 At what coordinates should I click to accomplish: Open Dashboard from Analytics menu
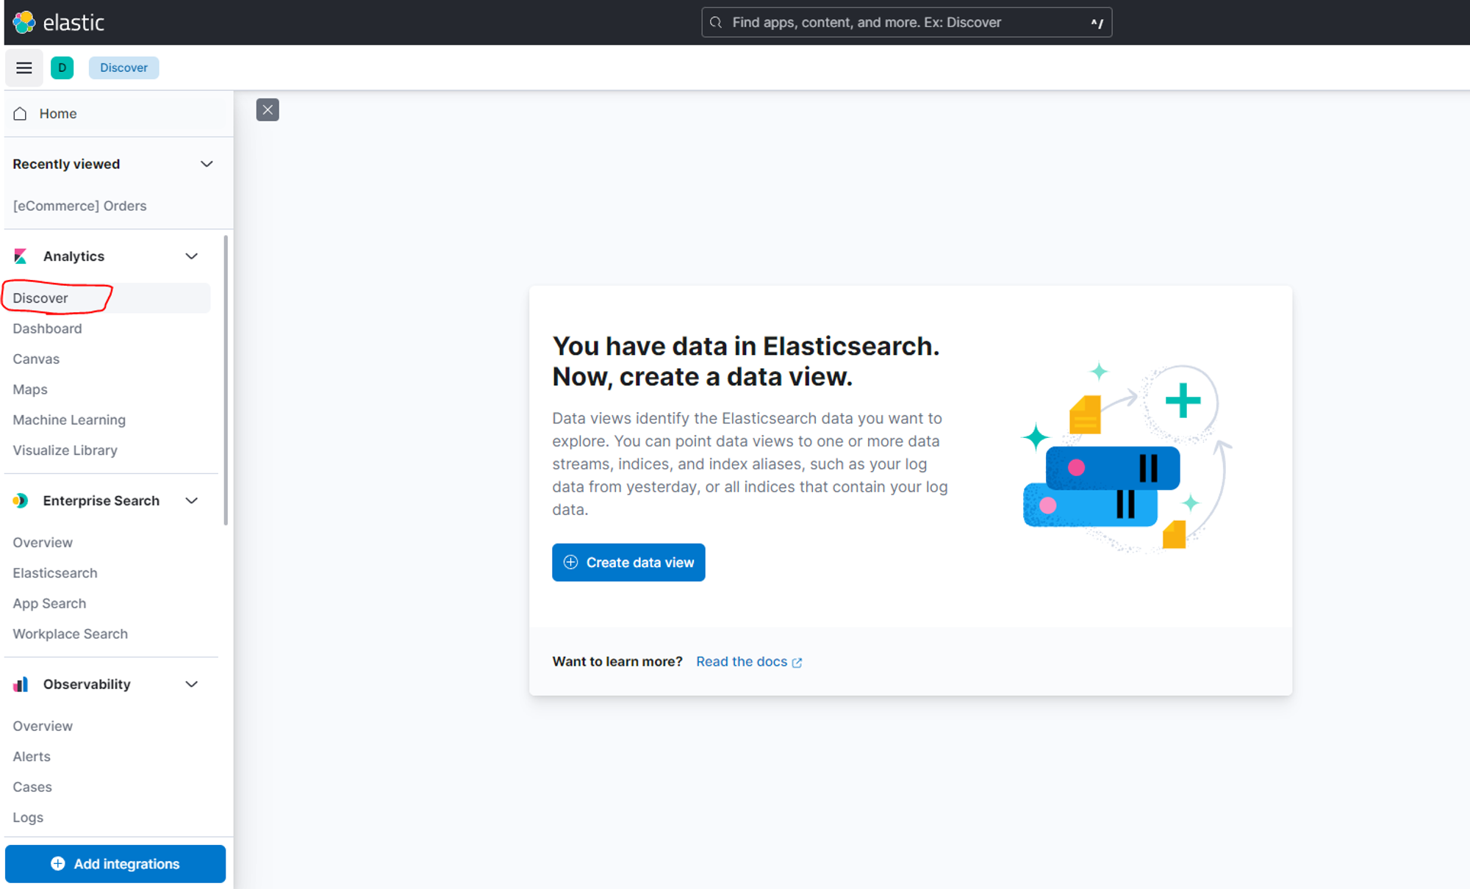pyautogui.click(x=47, y=328)
